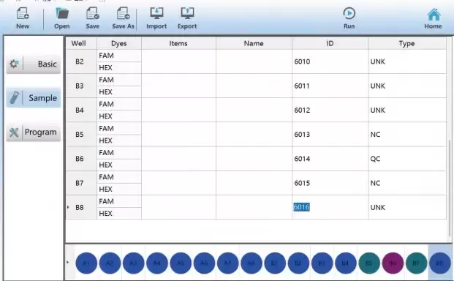This screenshot has height=281, width=454.
Task: Export data using the Export icon
Action: pyautogui.click(x=187, y=18)
